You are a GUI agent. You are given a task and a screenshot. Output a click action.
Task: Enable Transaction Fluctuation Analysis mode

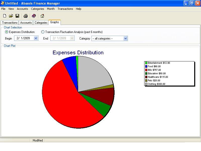point(42,32)
